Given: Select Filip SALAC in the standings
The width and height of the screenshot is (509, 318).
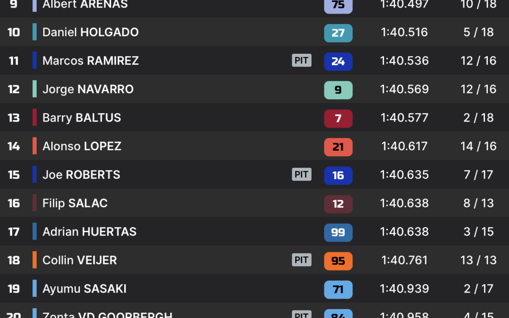Looking at the screenshot, I should click(x=254, y=203).
